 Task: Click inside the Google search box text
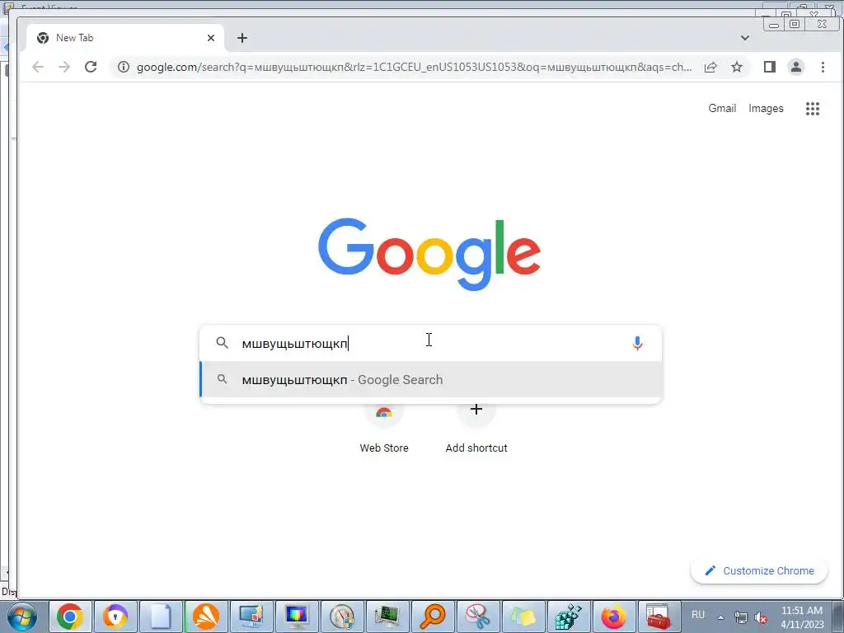click(x=294, y=344)
